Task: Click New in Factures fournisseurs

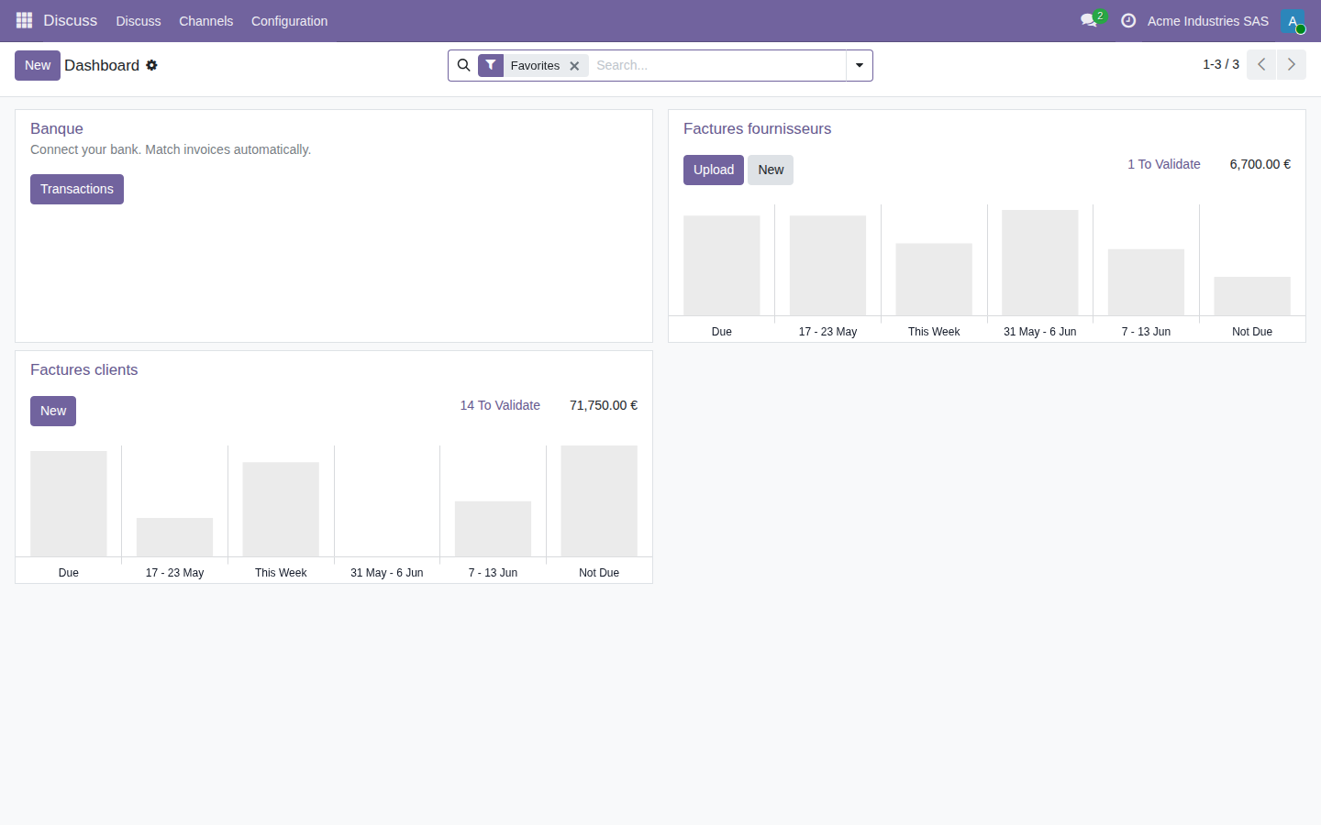Action: 771,170
